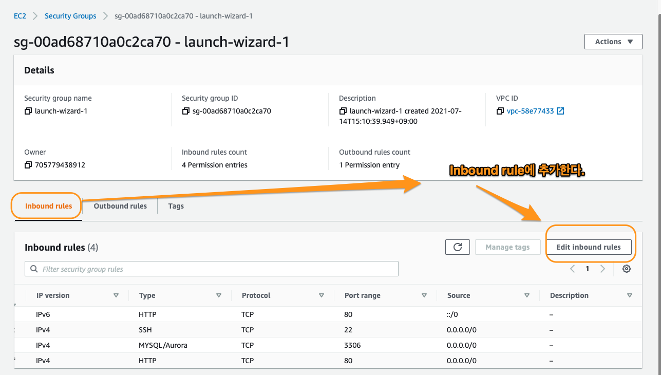Open VPC external link icon
Screen dimensions: 661x375
[560, 111]
